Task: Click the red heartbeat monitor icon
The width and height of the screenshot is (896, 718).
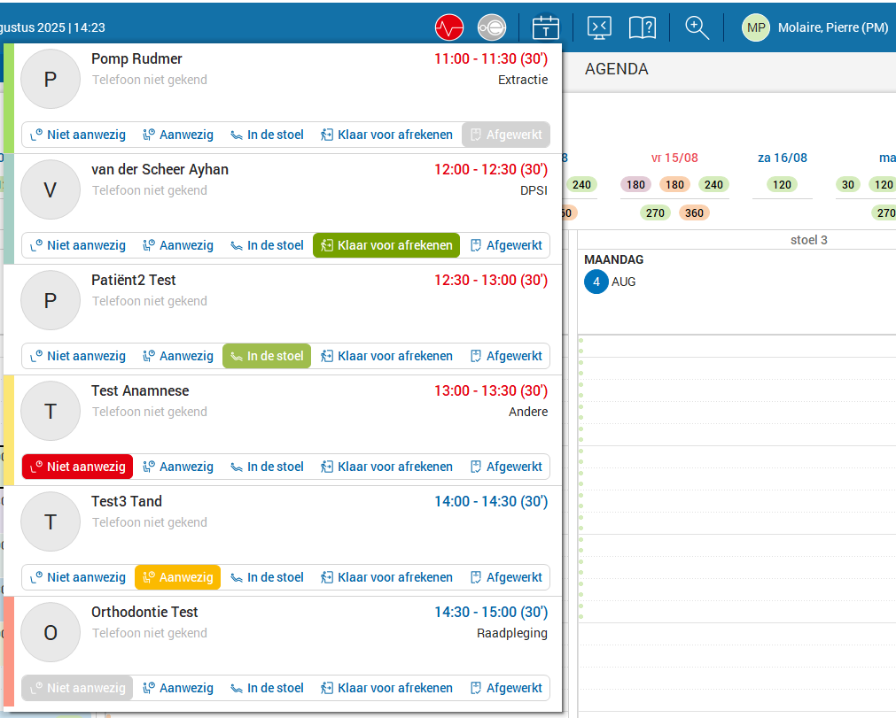Action: 449,27
